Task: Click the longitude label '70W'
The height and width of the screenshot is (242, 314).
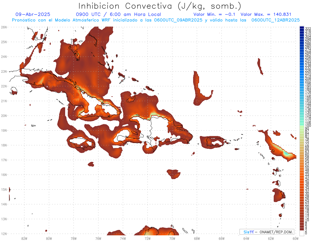Action: point(172,238)
